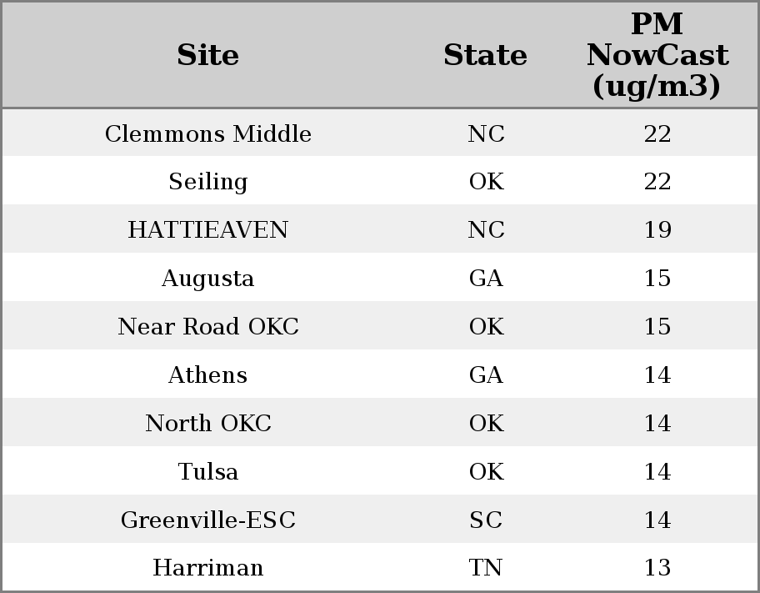The width and height of the screenshot is (760, 593).
Task: Click the Greenville-ESC site name
Action: click(208, 520)
